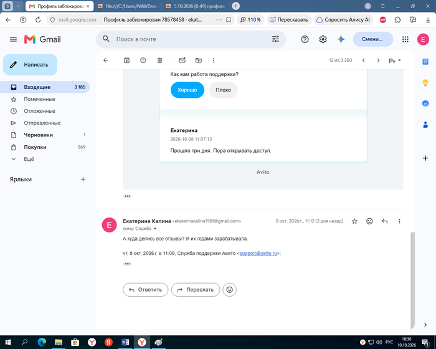Click mail vertical scrollbar
436x349 pixels.
[x=412, y=280]
